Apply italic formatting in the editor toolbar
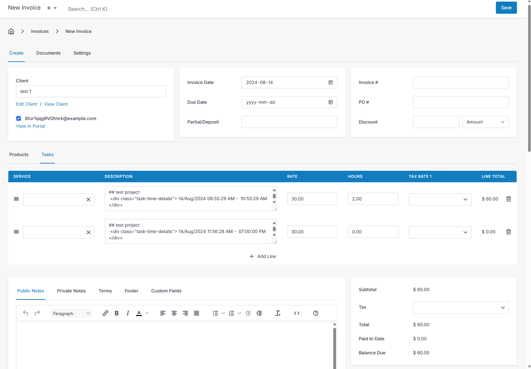Image resolution: width=531 pixels, height=369 pixels. pos(127,313)
